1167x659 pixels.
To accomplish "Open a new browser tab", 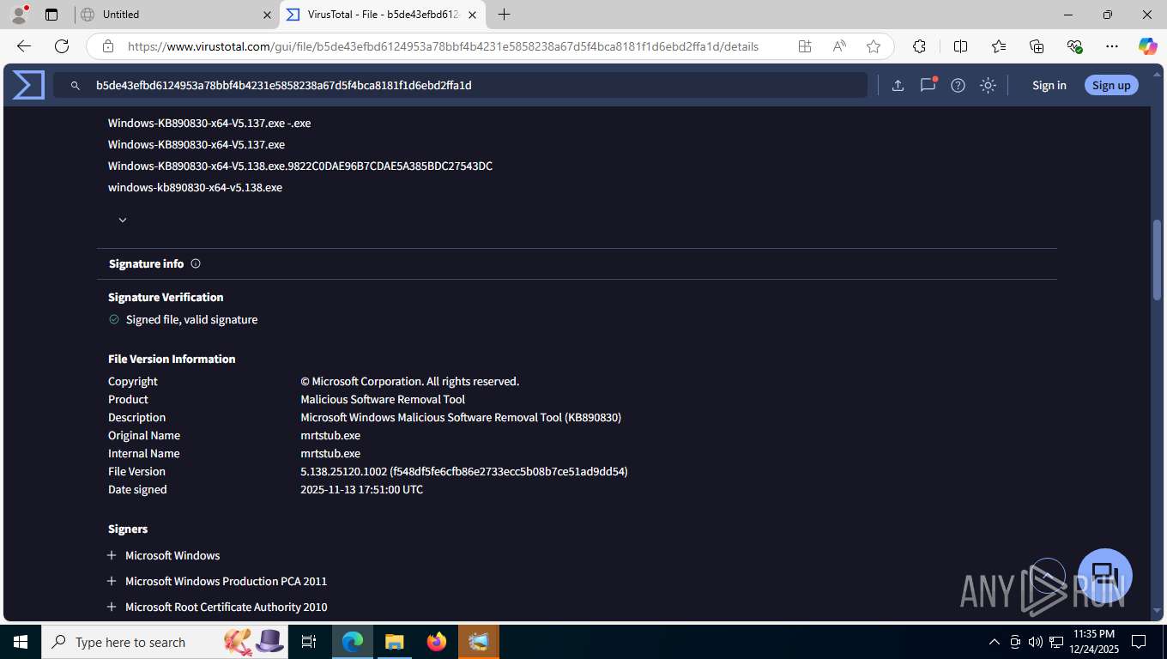I will 505,15.
